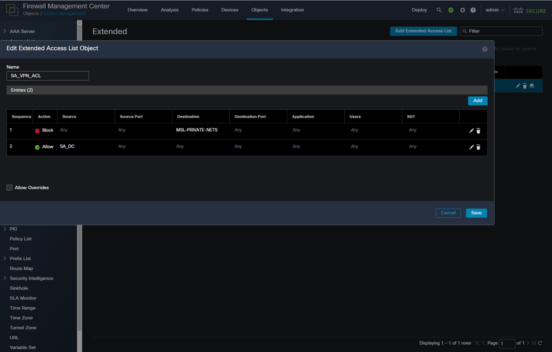
Task: Select Port in sidebar
Action: click(x=14, y=249)
